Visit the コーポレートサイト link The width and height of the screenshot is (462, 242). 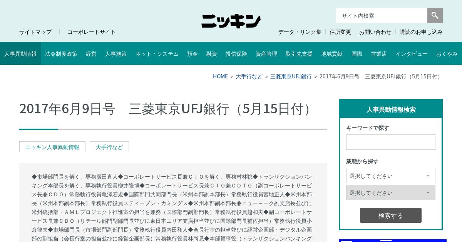pyautogui.click(x=92, y=32)
